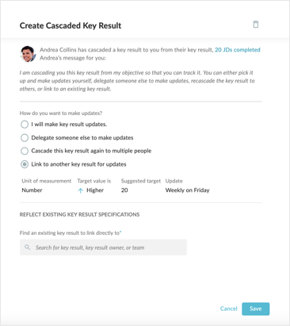Click the Cancel link
The height and width of the screenshot is (326, 290).
click(229, 309)
